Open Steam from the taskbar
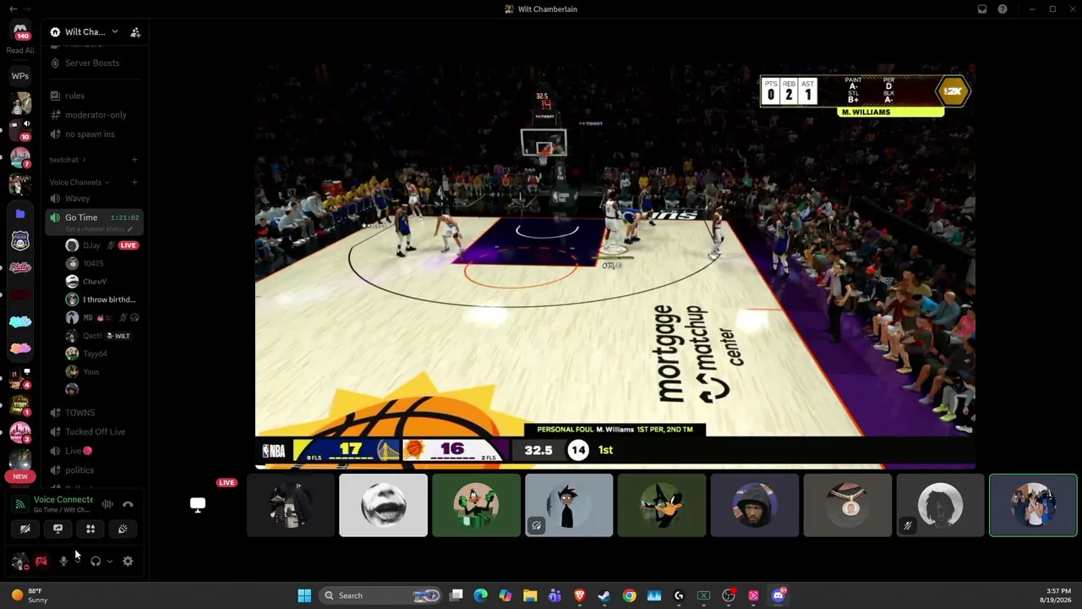1082x609 pixels. [x=604, y=595]
